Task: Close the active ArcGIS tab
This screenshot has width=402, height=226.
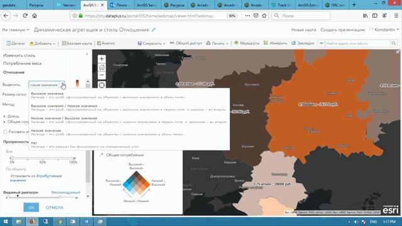Action: [x=102, y=5]
